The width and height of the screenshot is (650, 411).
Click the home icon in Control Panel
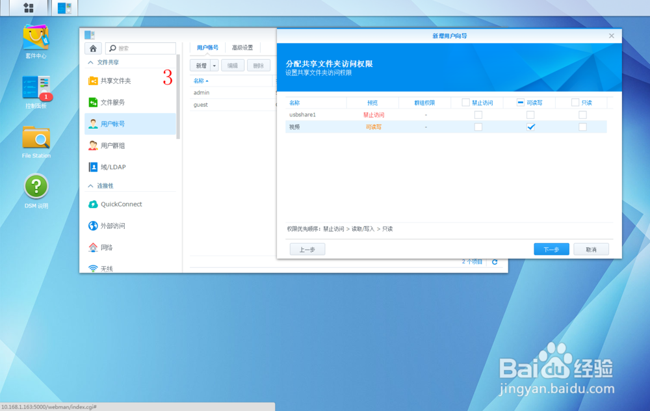[92, 48]
